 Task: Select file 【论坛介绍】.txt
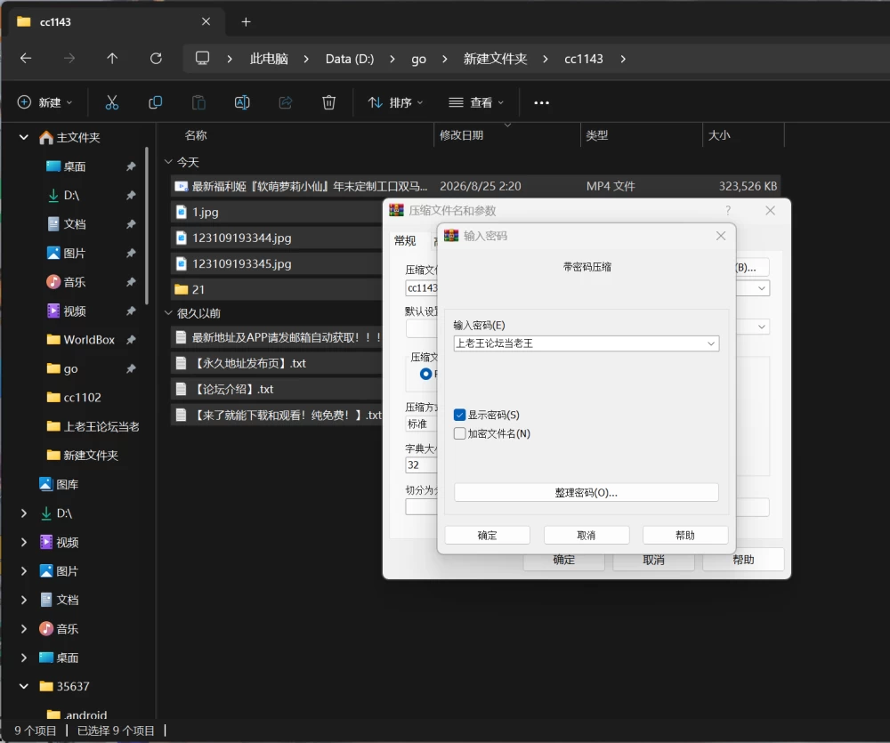coord(277,390)
